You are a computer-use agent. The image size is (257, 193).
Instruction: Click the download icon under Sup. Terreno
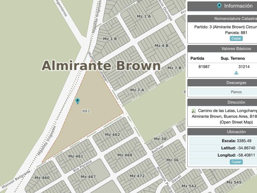236,73
